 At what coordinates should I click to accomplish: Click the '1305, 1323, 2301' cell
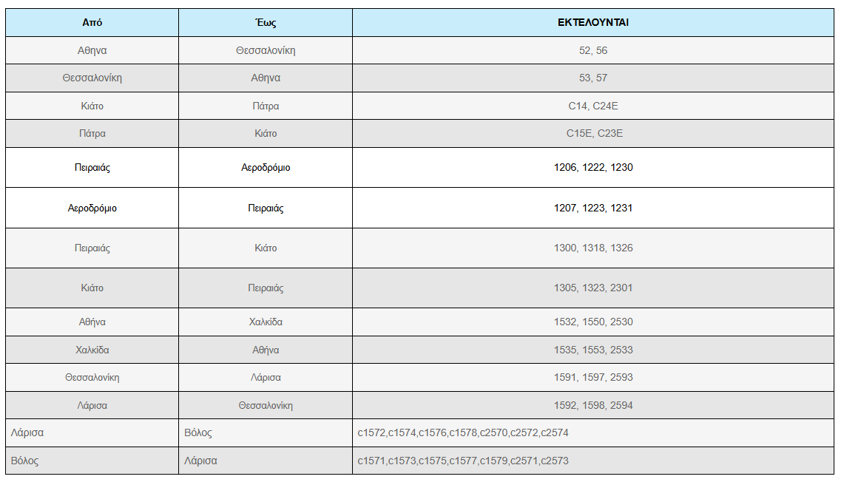[x=593, y=288]
